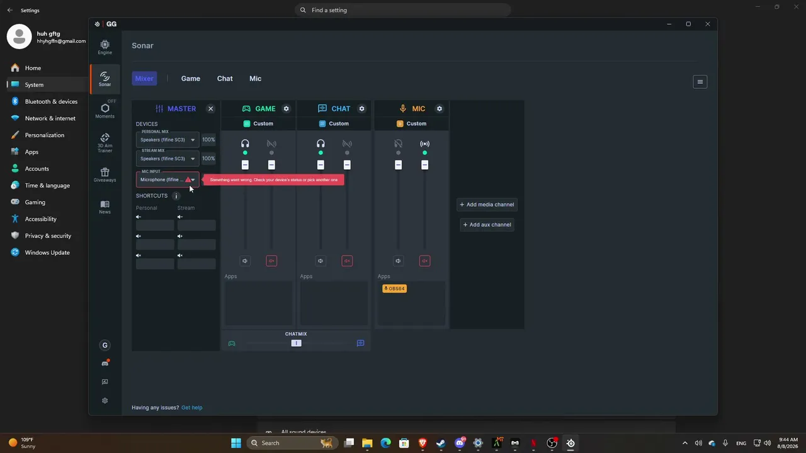Viewport: 806px width, 453px height.
Task: Toggle GAME personal headphones output
Action: [245, 144]
